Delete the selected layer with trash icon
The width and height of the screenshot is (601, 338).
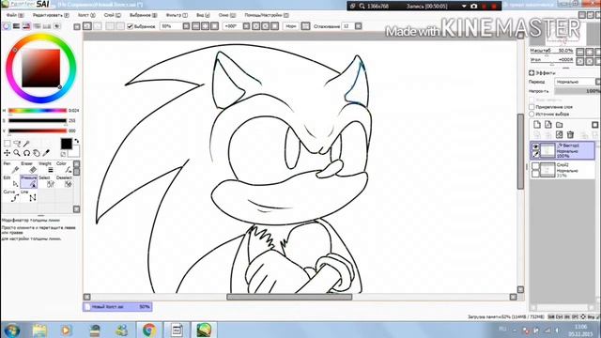(x=570, y=134)
